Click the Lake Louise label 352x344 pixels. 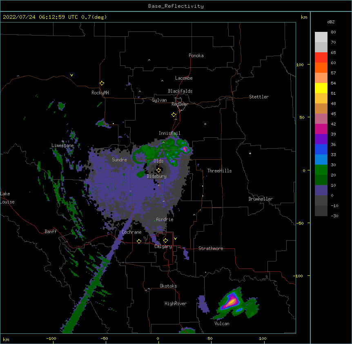[x=7, y=198]
